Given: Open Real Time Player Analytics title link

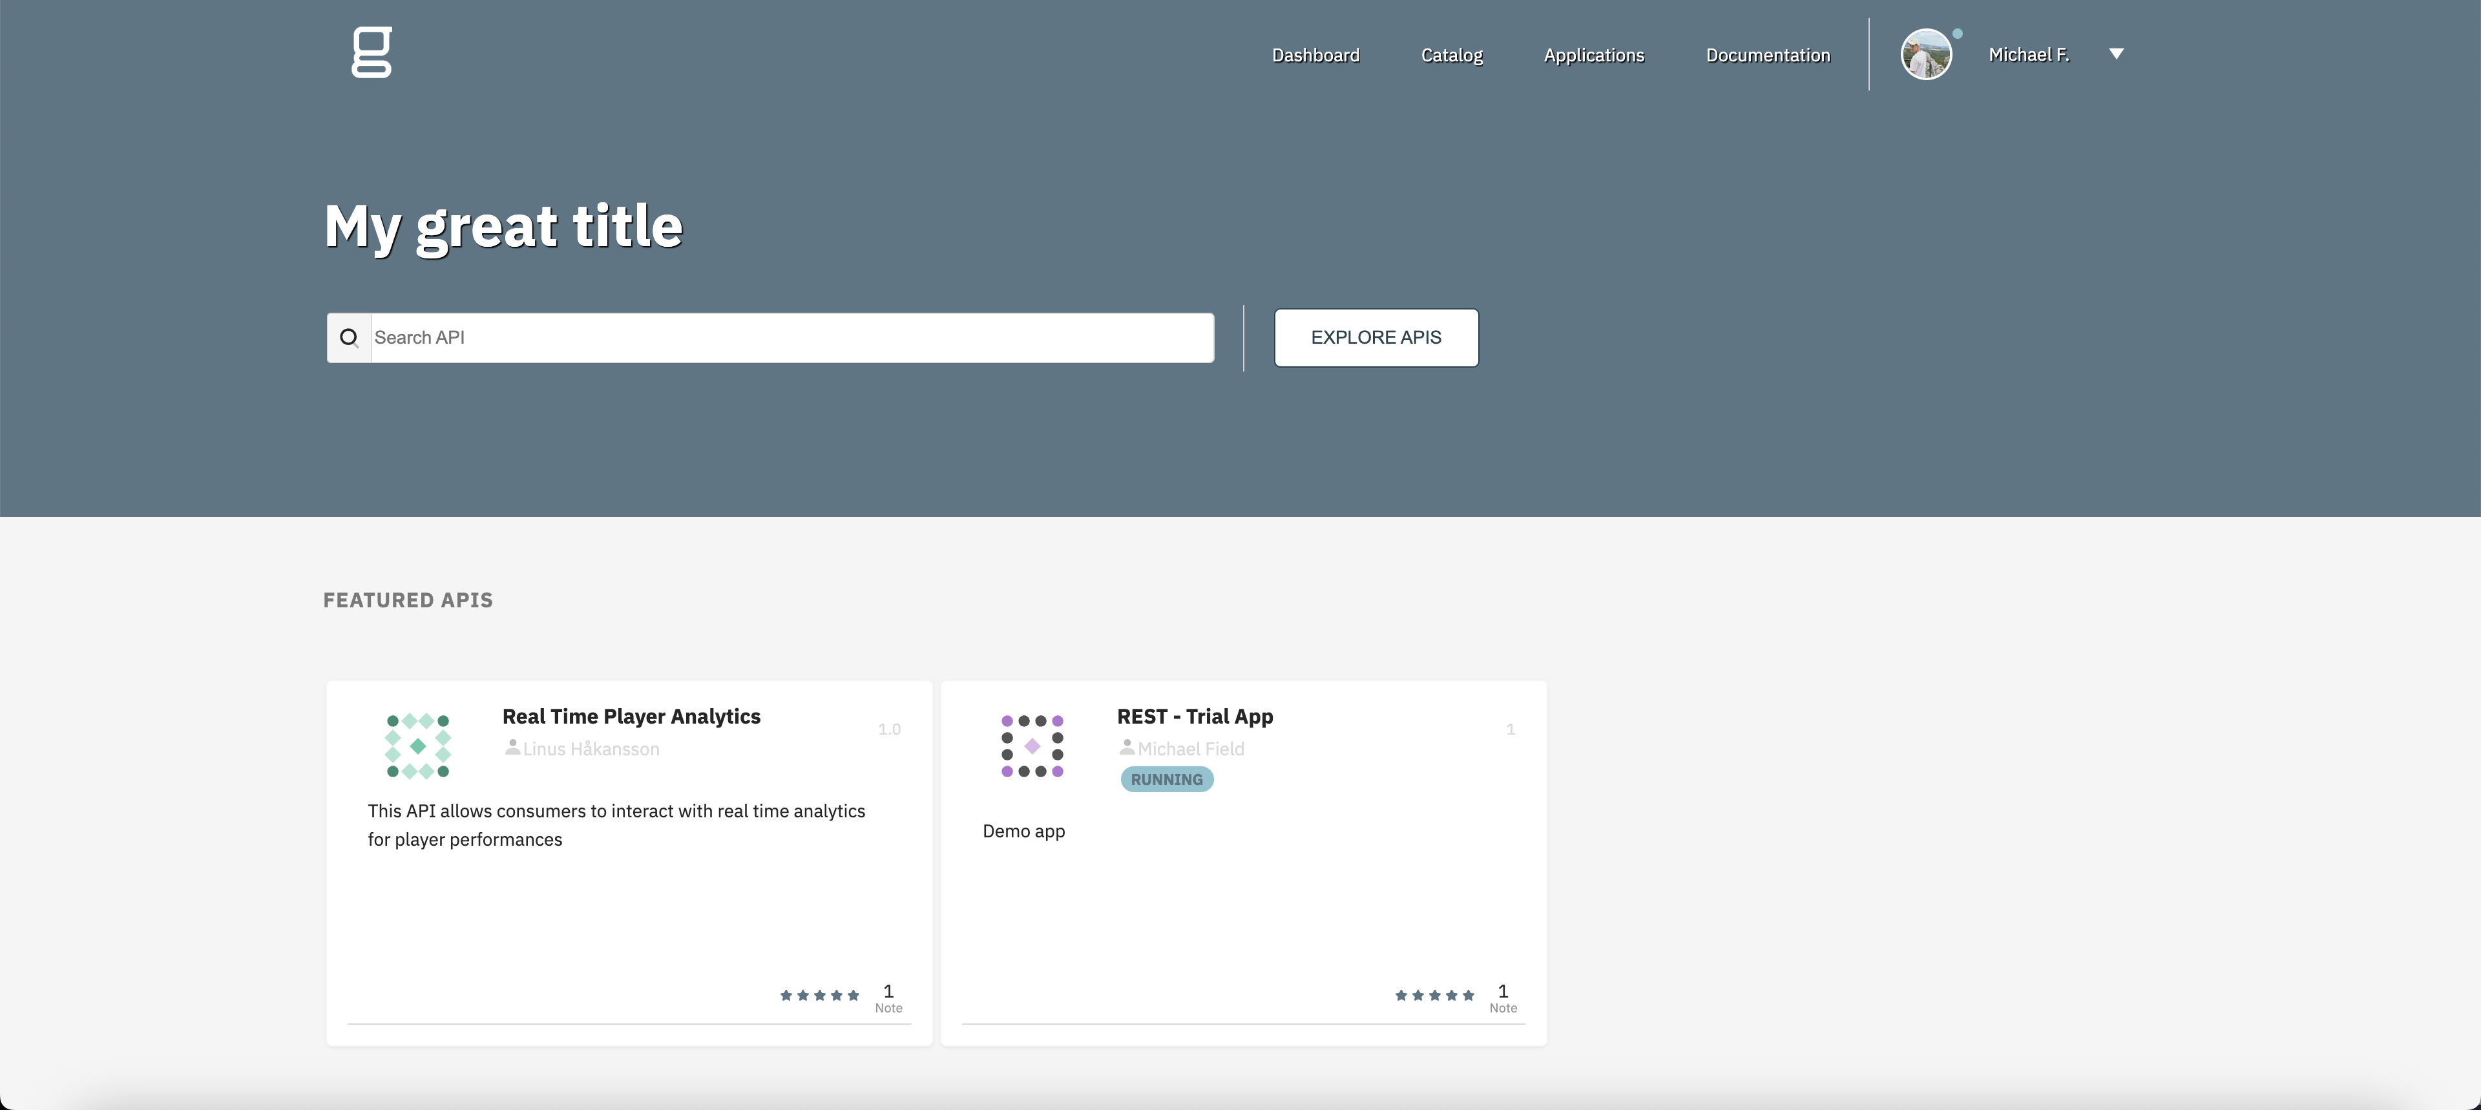Looking at the screenshot, I should point(631,717).
